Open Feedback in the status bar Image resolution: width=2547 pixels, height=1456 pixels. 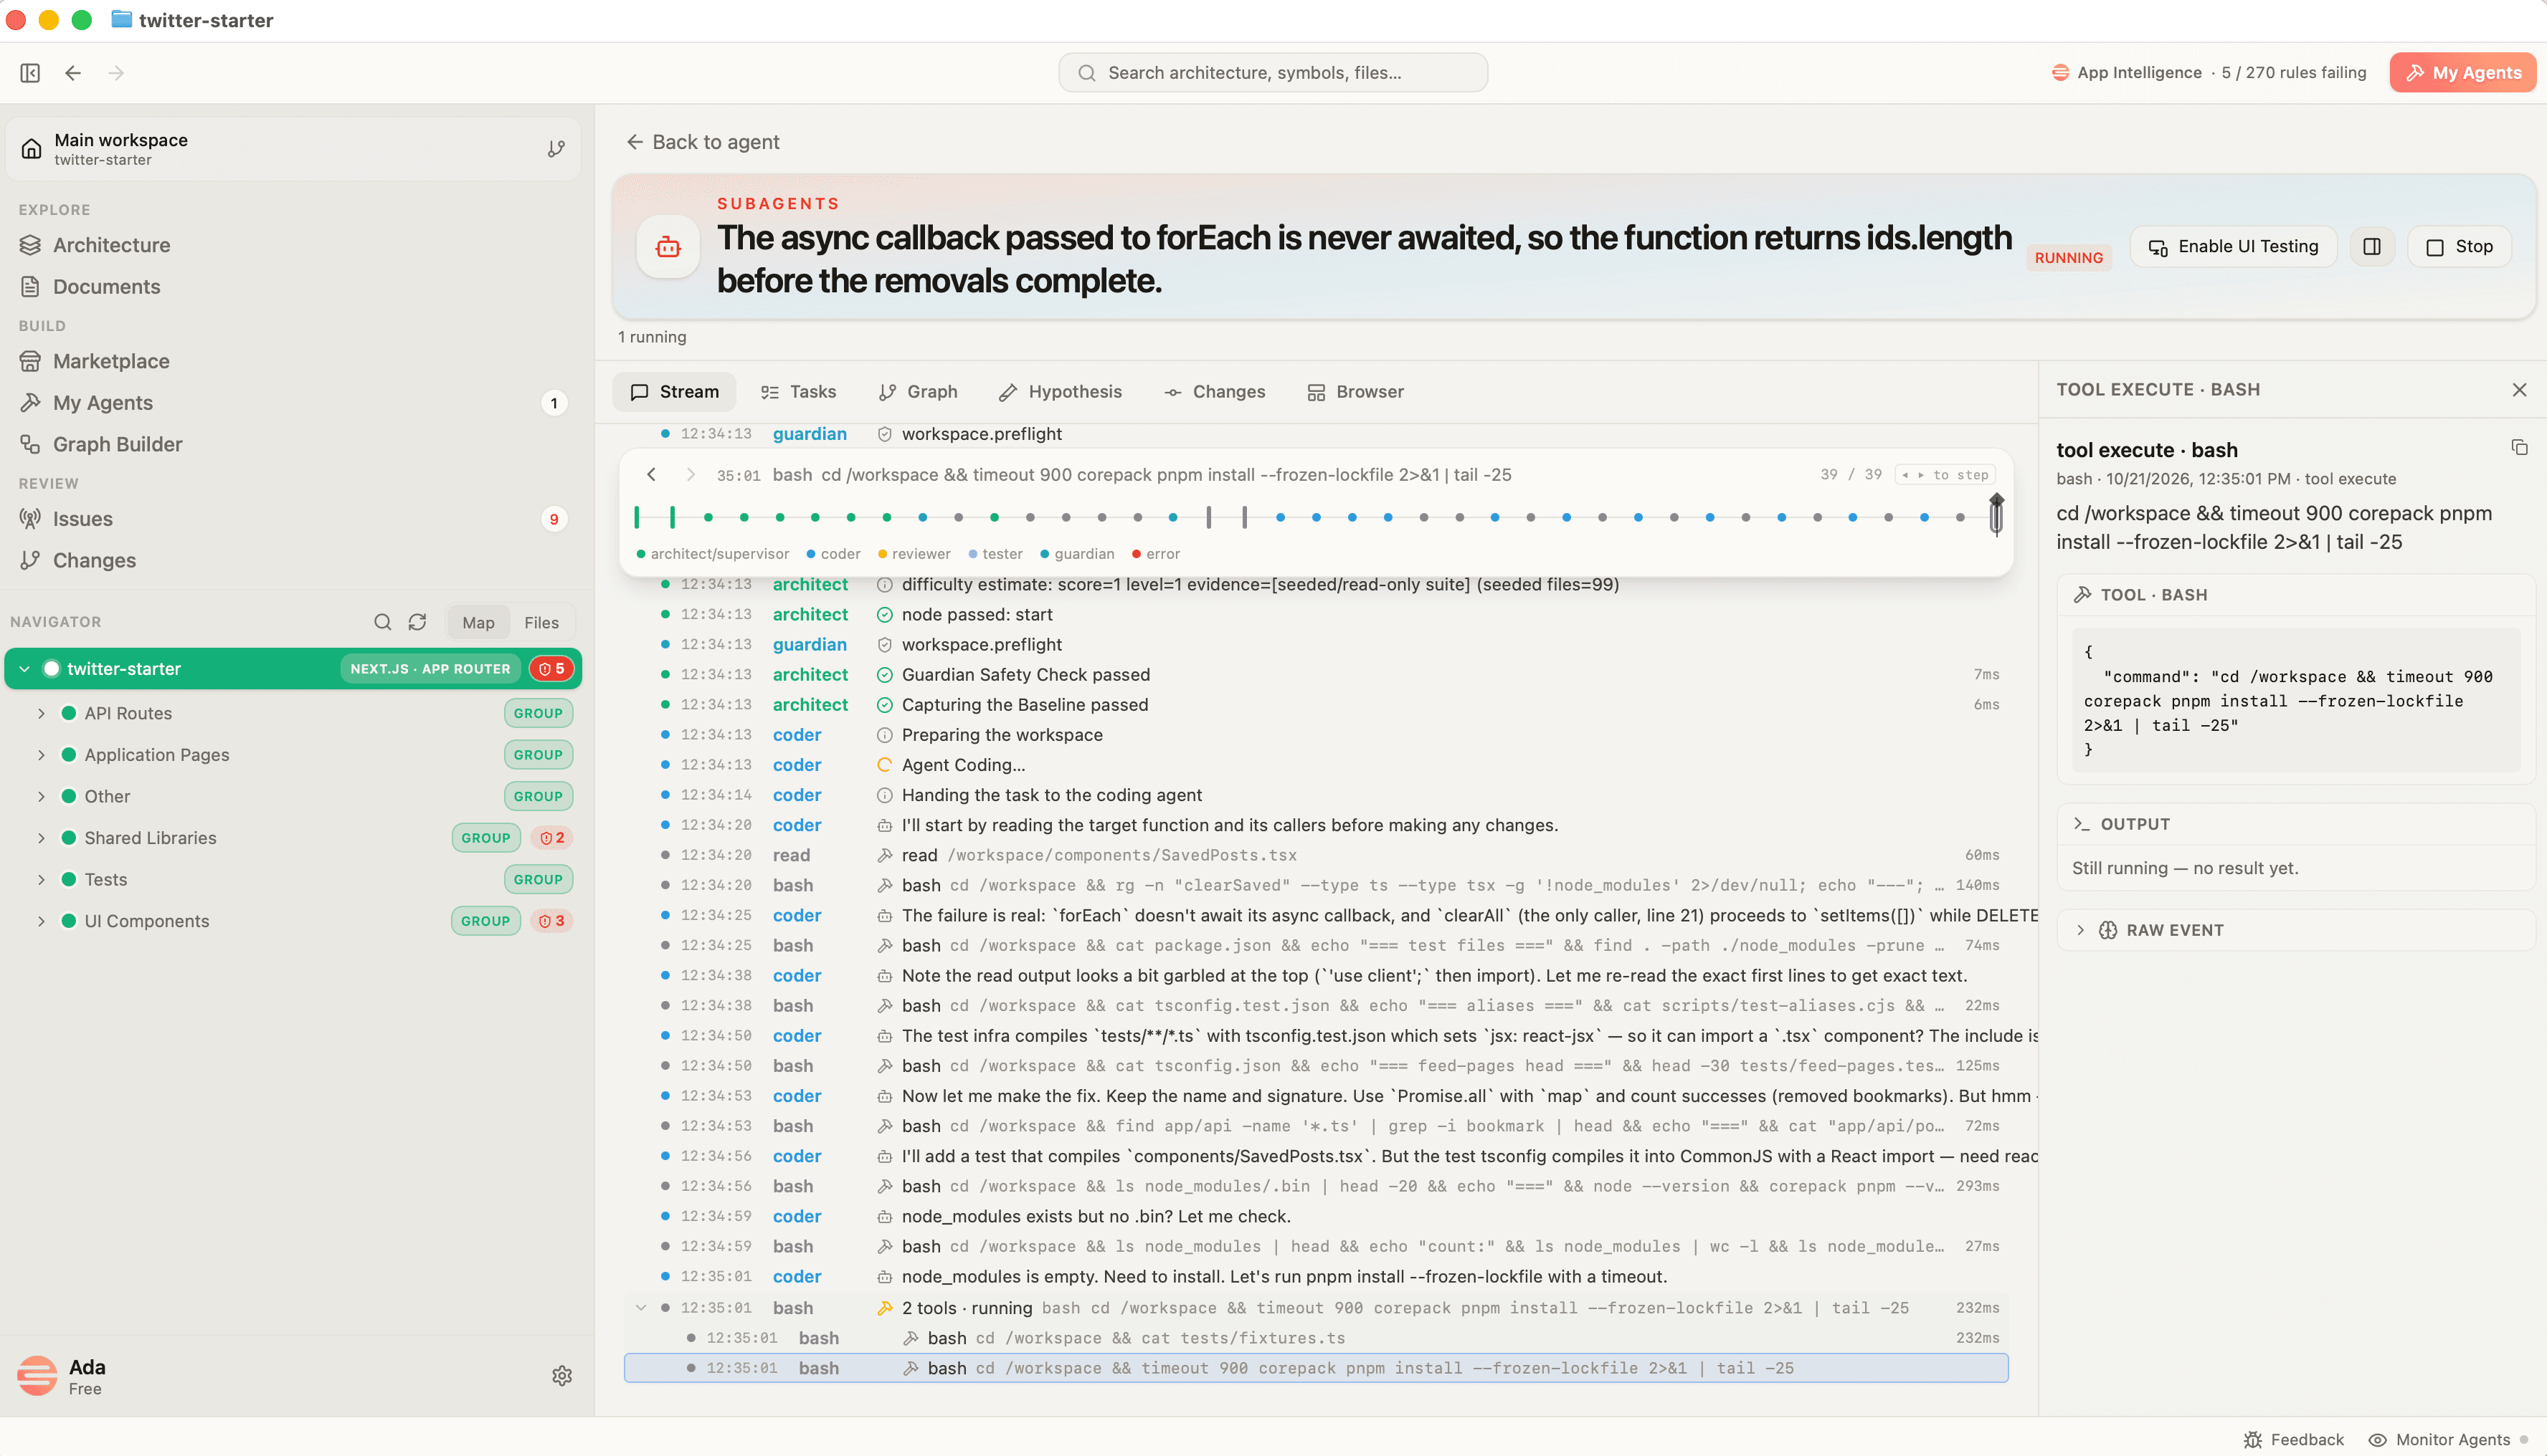tap(2294, 1440)
